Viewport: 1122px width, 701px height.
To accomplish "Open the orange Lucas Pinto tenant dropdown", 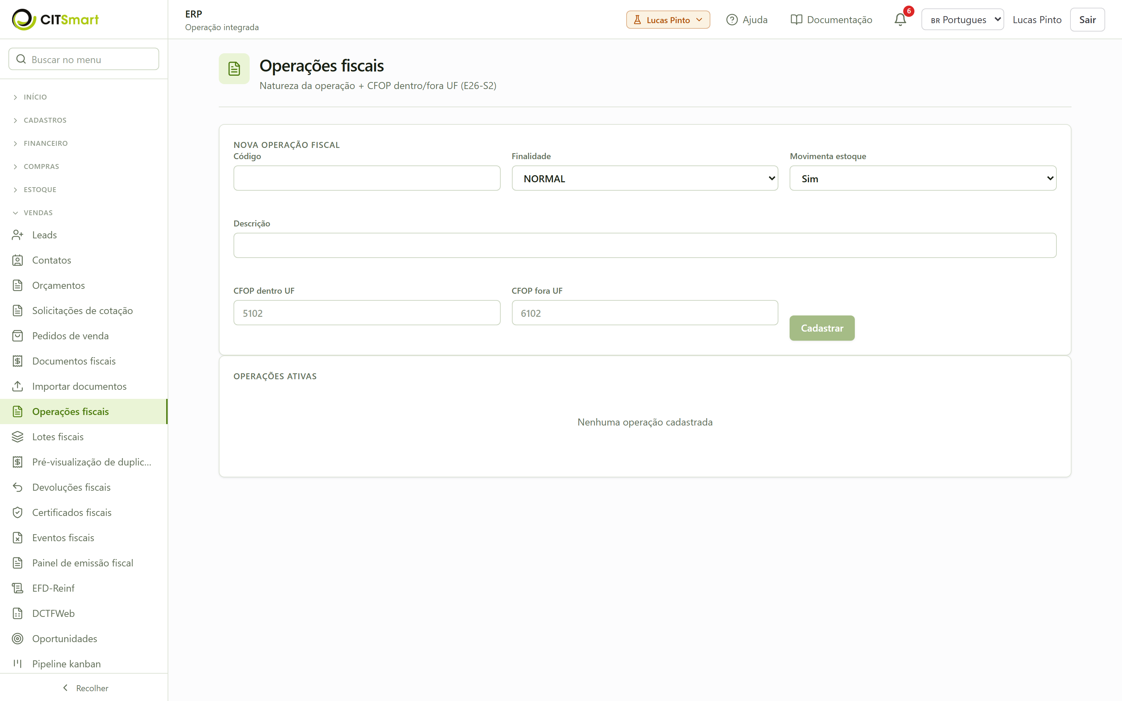I will pyautogui.click(x=668, y=20).
